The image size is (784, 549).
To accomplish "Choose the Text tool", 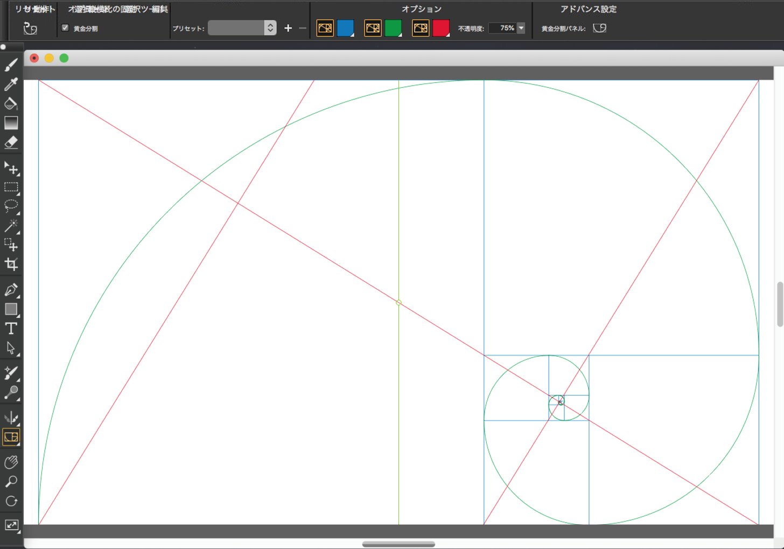I will 11,329.
